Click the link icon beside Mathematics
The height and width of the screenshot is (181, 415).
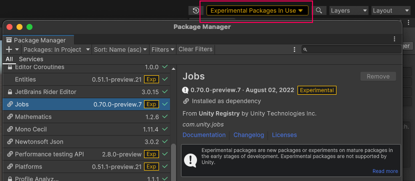pos(10,117)
